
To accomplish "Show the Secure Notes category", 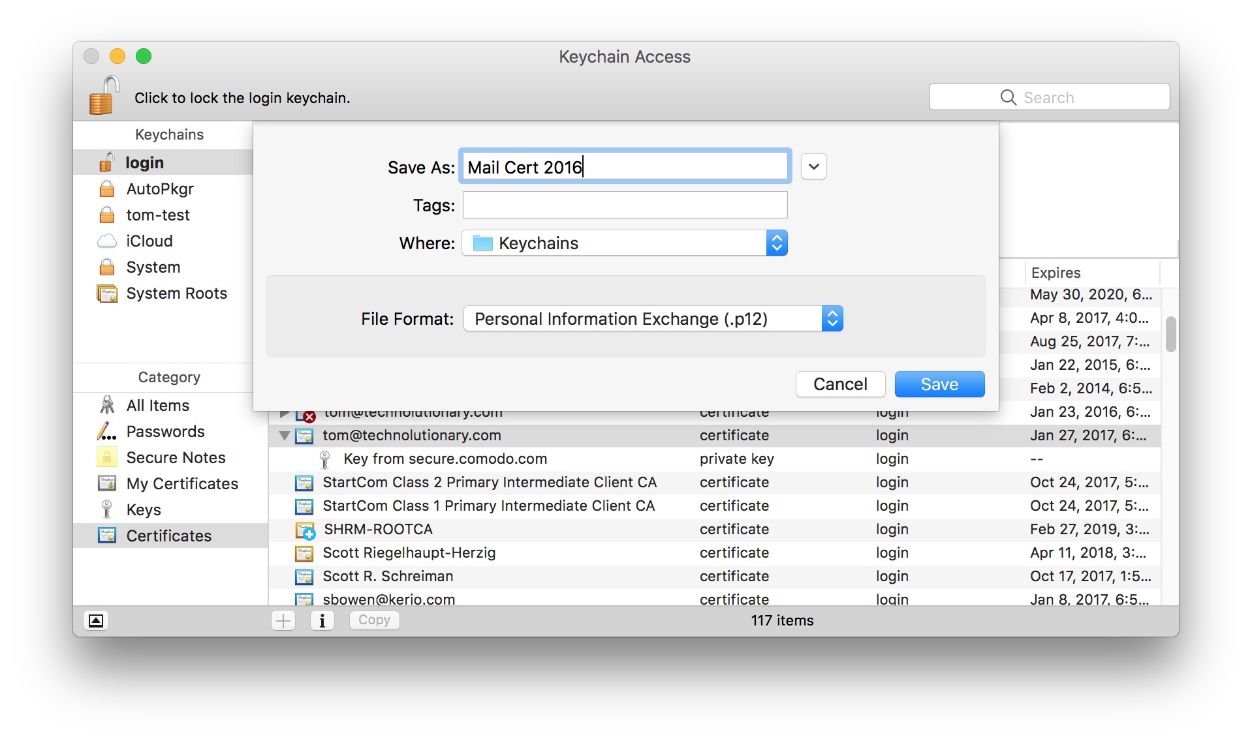I will (x=176, y=458).
